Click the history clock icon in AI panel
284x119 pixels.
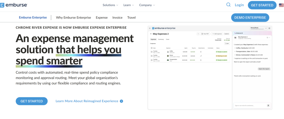[267, 37]
